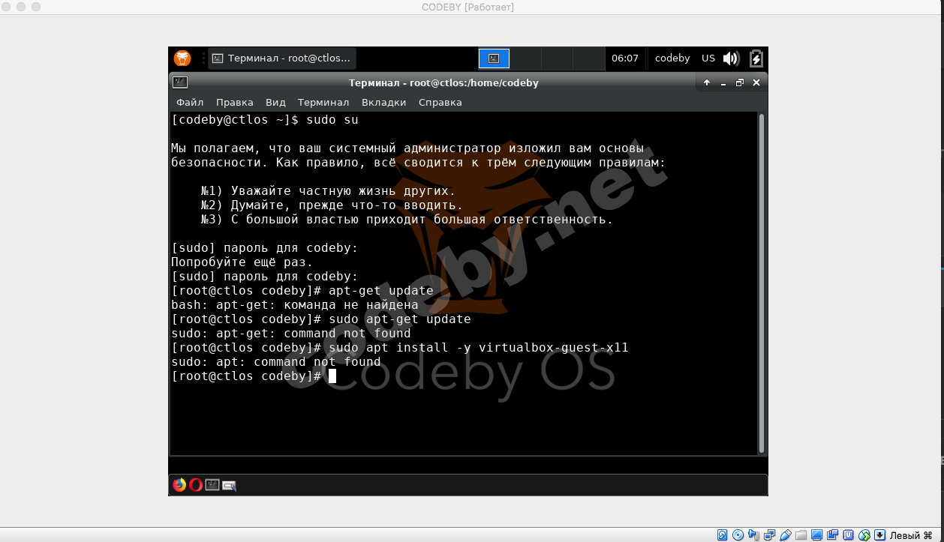The height and width of the screenshot is (542, 944).
Task: Switch keyboard layout via US indicator
Action: click(708, 58)
